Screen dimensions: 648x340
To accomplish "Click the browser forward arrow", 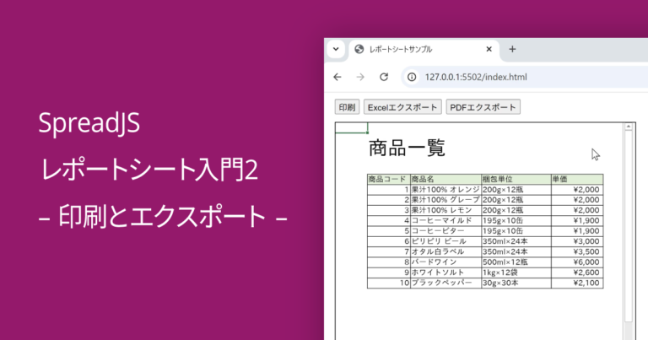I will click(360, 77).
